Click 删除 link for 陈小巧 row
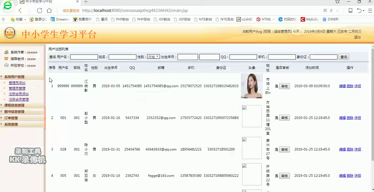The width and height of the screenshot is (374, 192). pos(350,149)
